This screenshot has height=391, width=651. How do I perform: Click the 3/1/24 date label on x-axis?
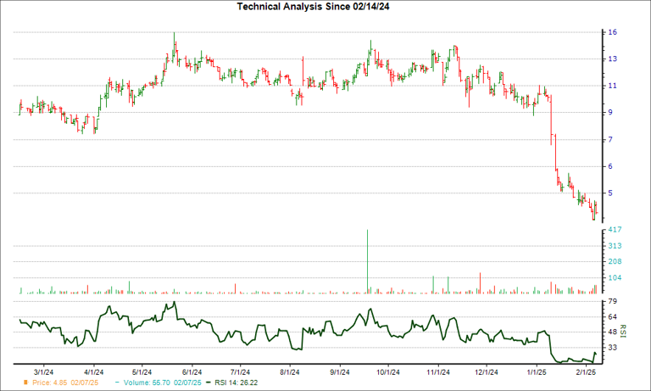(x=45, y=371)
